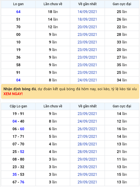The height and width of the screenshot is (187, 140).
Task: Select the 23/09/2021 date in row 10
Action: click(x=87, y=42)
